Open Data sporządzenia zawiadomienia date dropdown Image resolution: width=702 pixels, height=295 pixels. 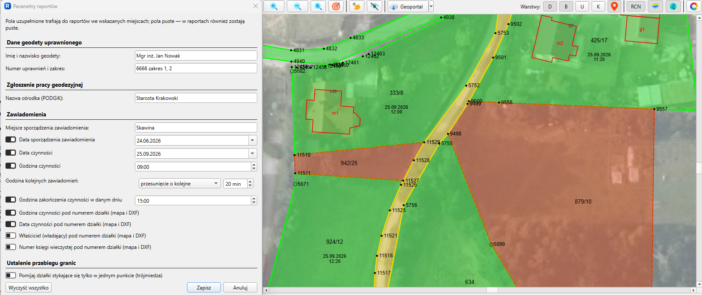coord(253,141)
